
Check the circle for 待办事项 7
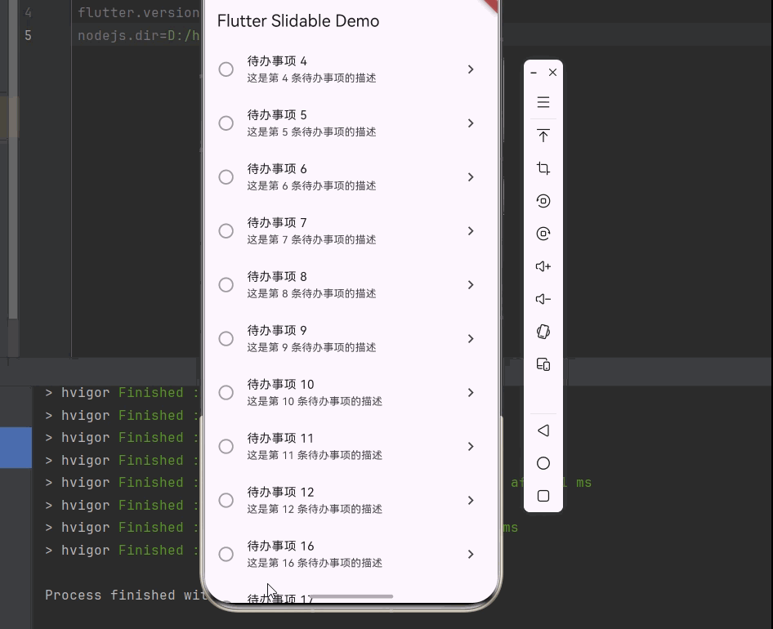[226, 230]
